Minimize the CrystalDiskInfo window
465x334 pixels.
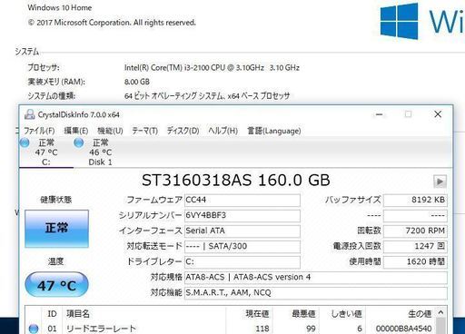click(379, 114)
